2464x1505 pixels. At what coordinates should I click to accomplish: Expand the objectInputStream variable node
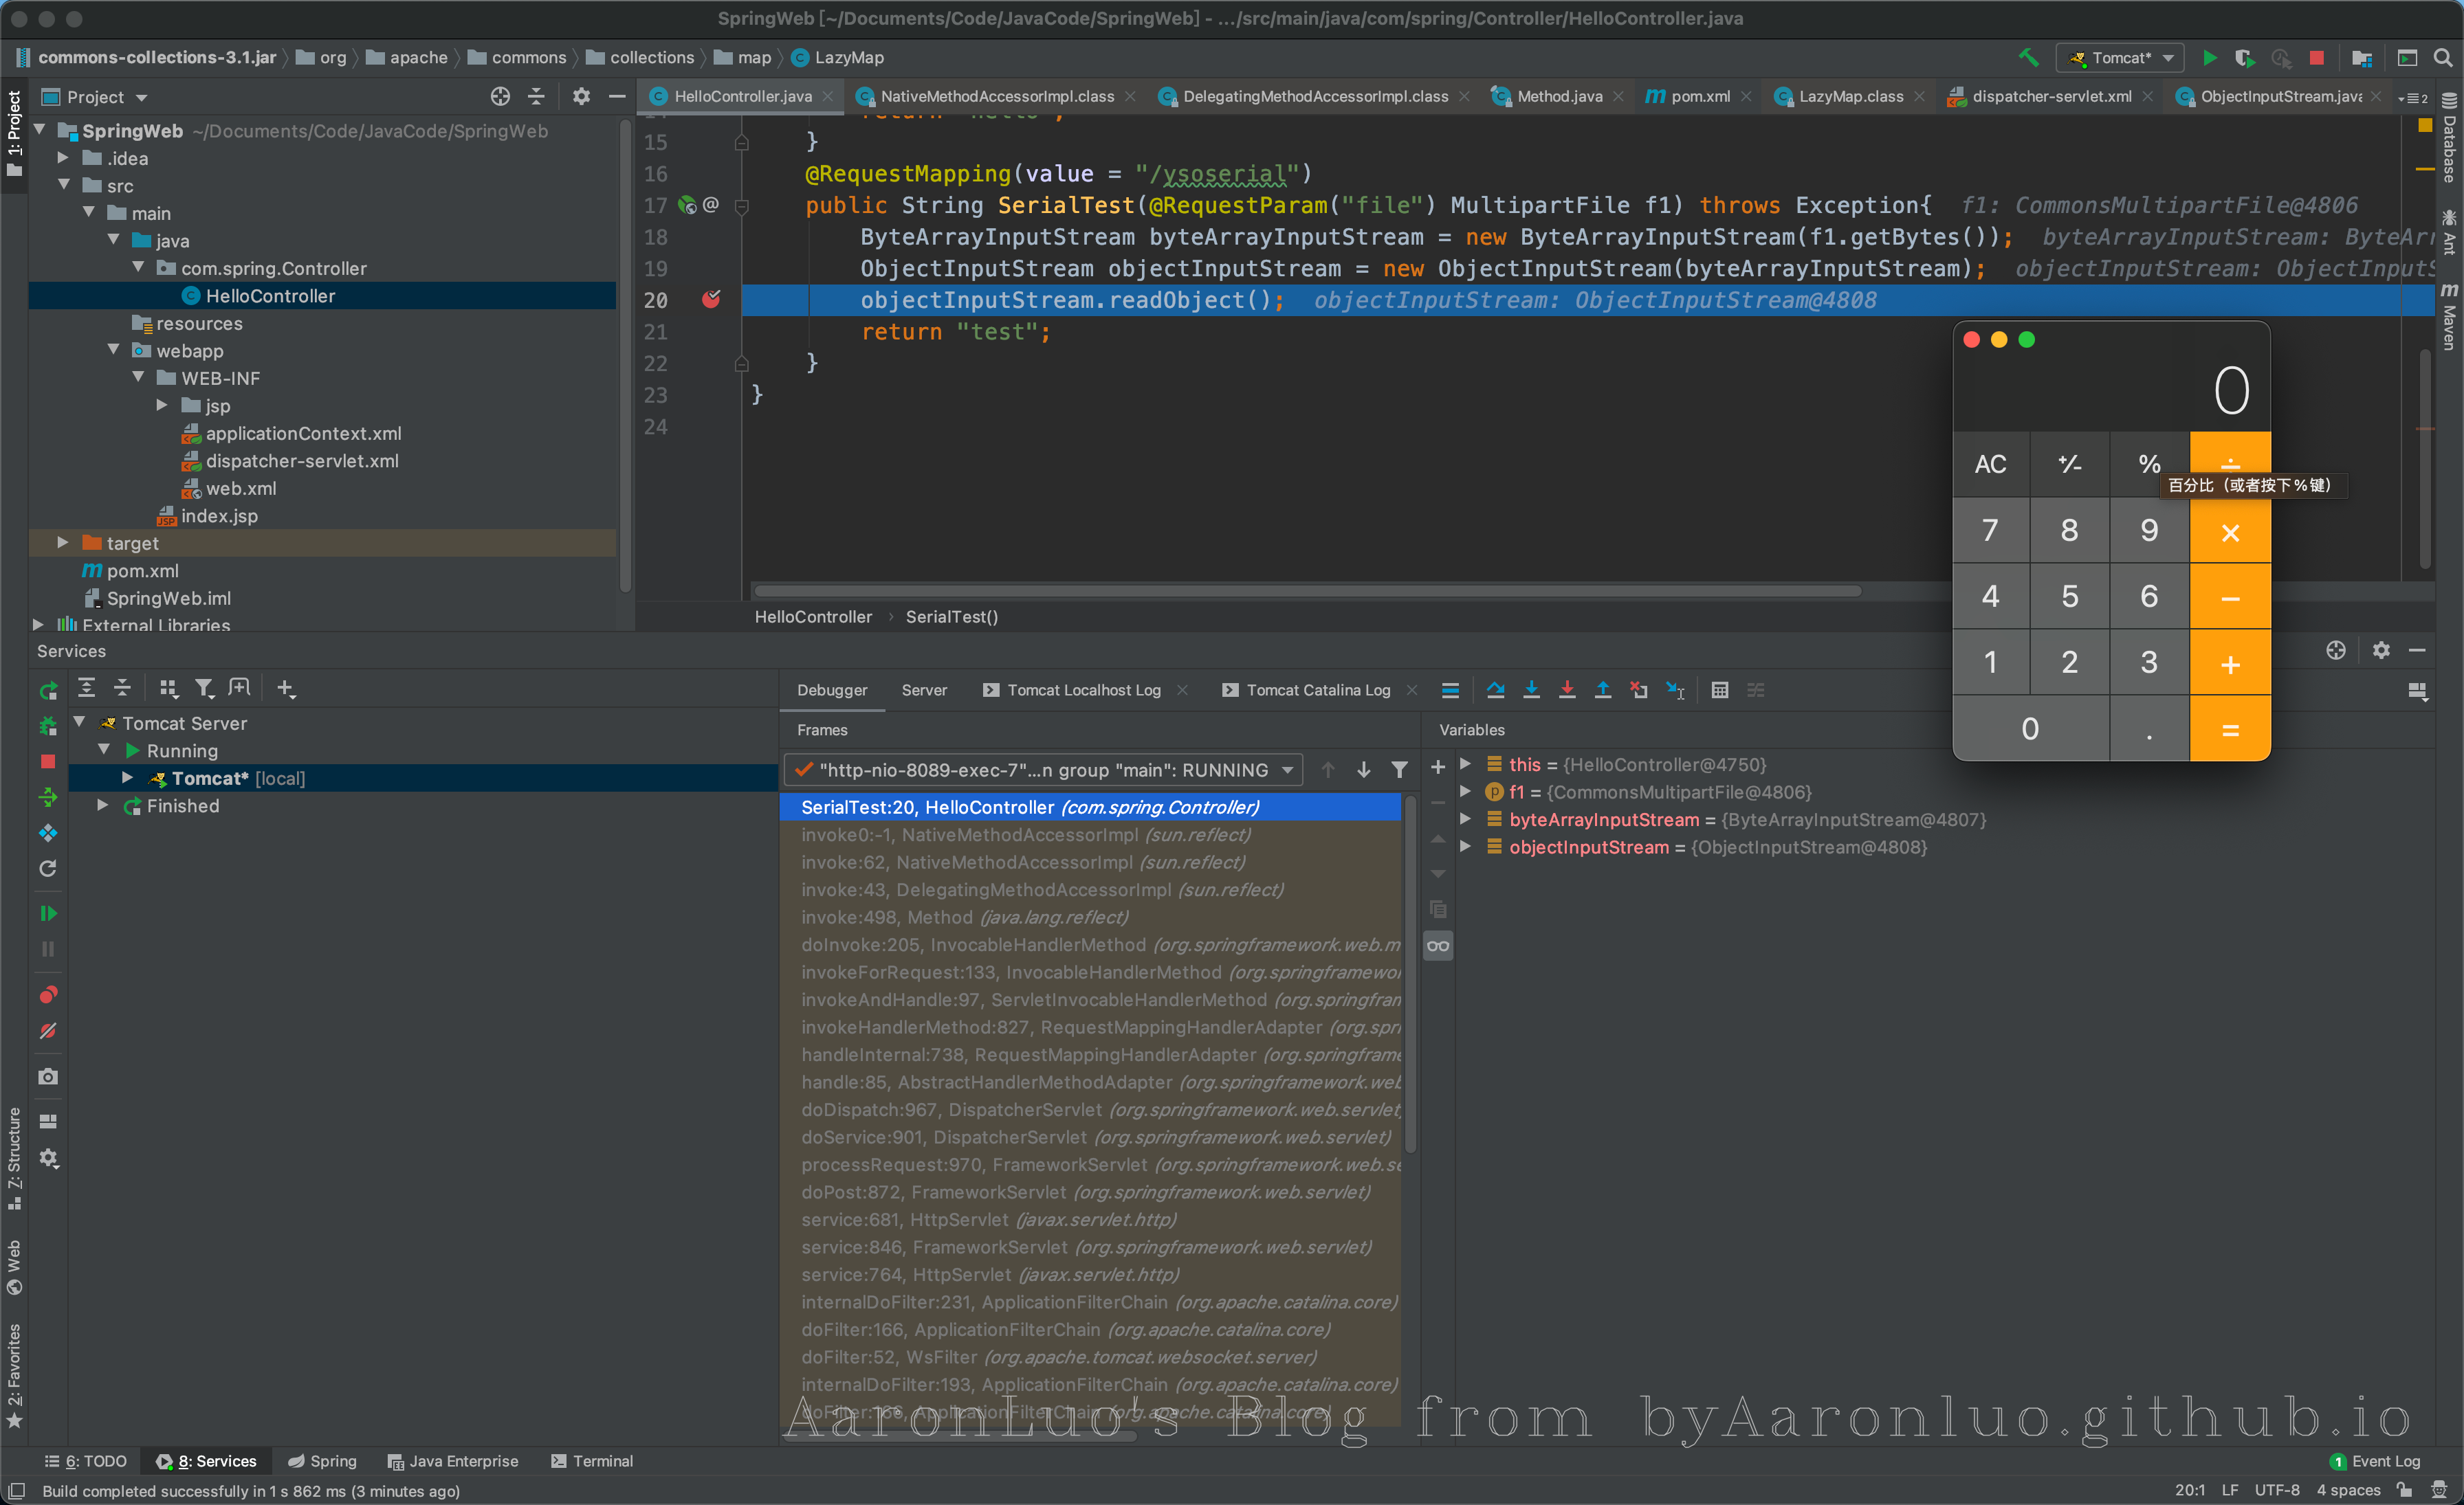[x=1465, y=847]
